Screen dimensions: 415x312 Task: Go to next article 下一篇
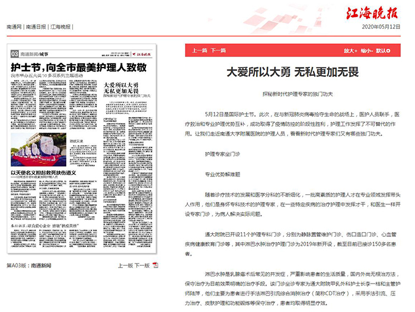219,51
